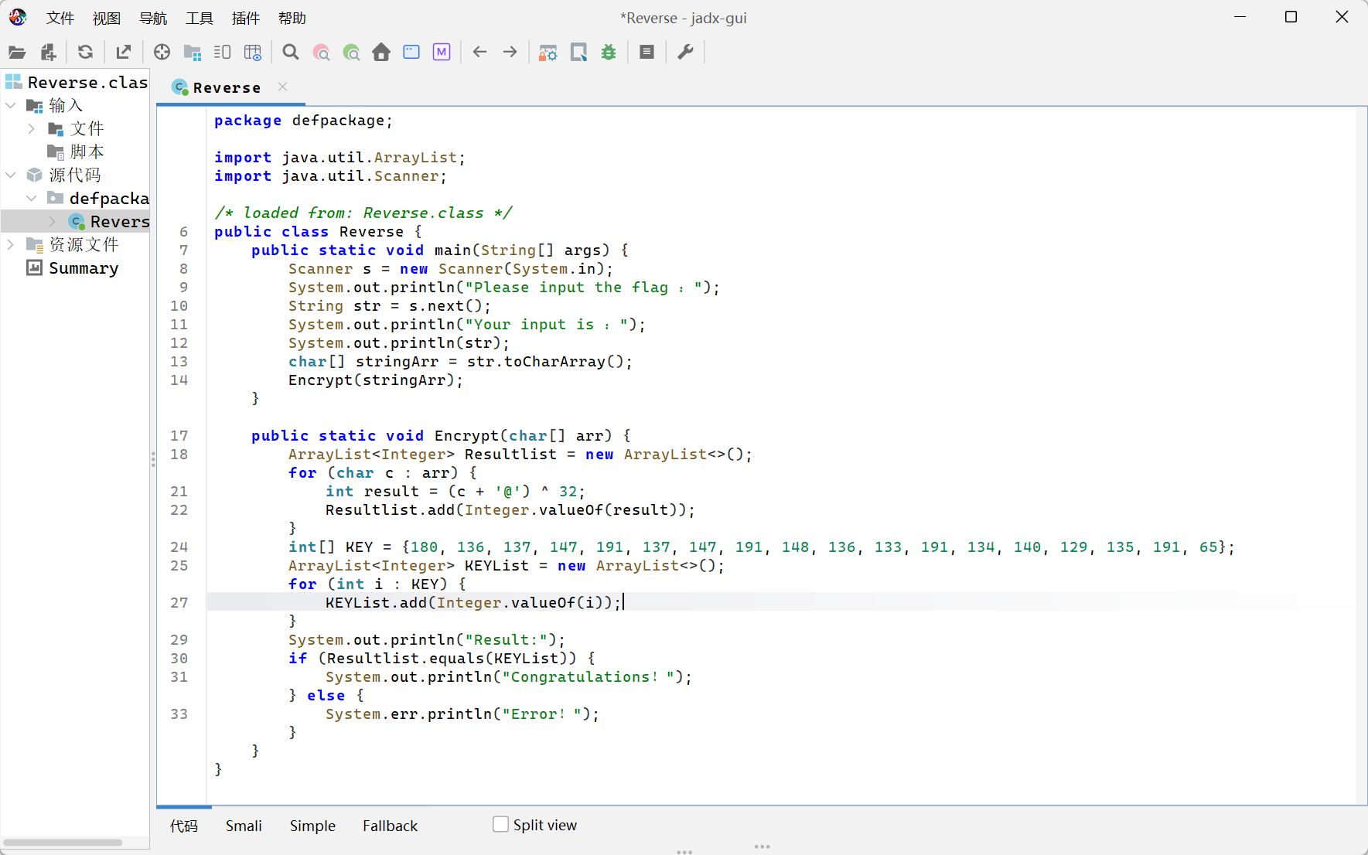The height and width of the screenshot is (855, 1368).
Task: Click the open file folder icon
Action: (17, 53)
